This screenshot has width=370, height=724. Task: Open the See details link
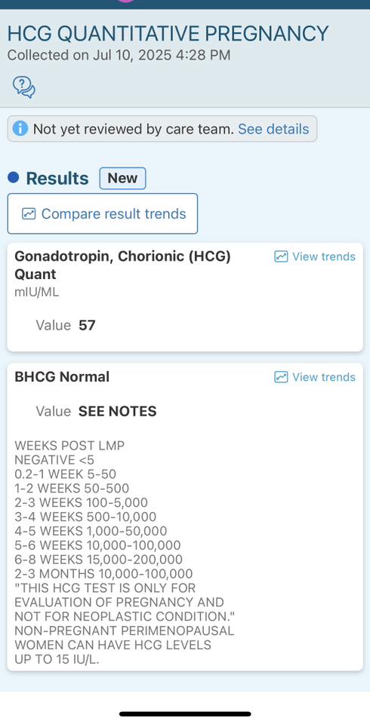click(x=273, y=129)
